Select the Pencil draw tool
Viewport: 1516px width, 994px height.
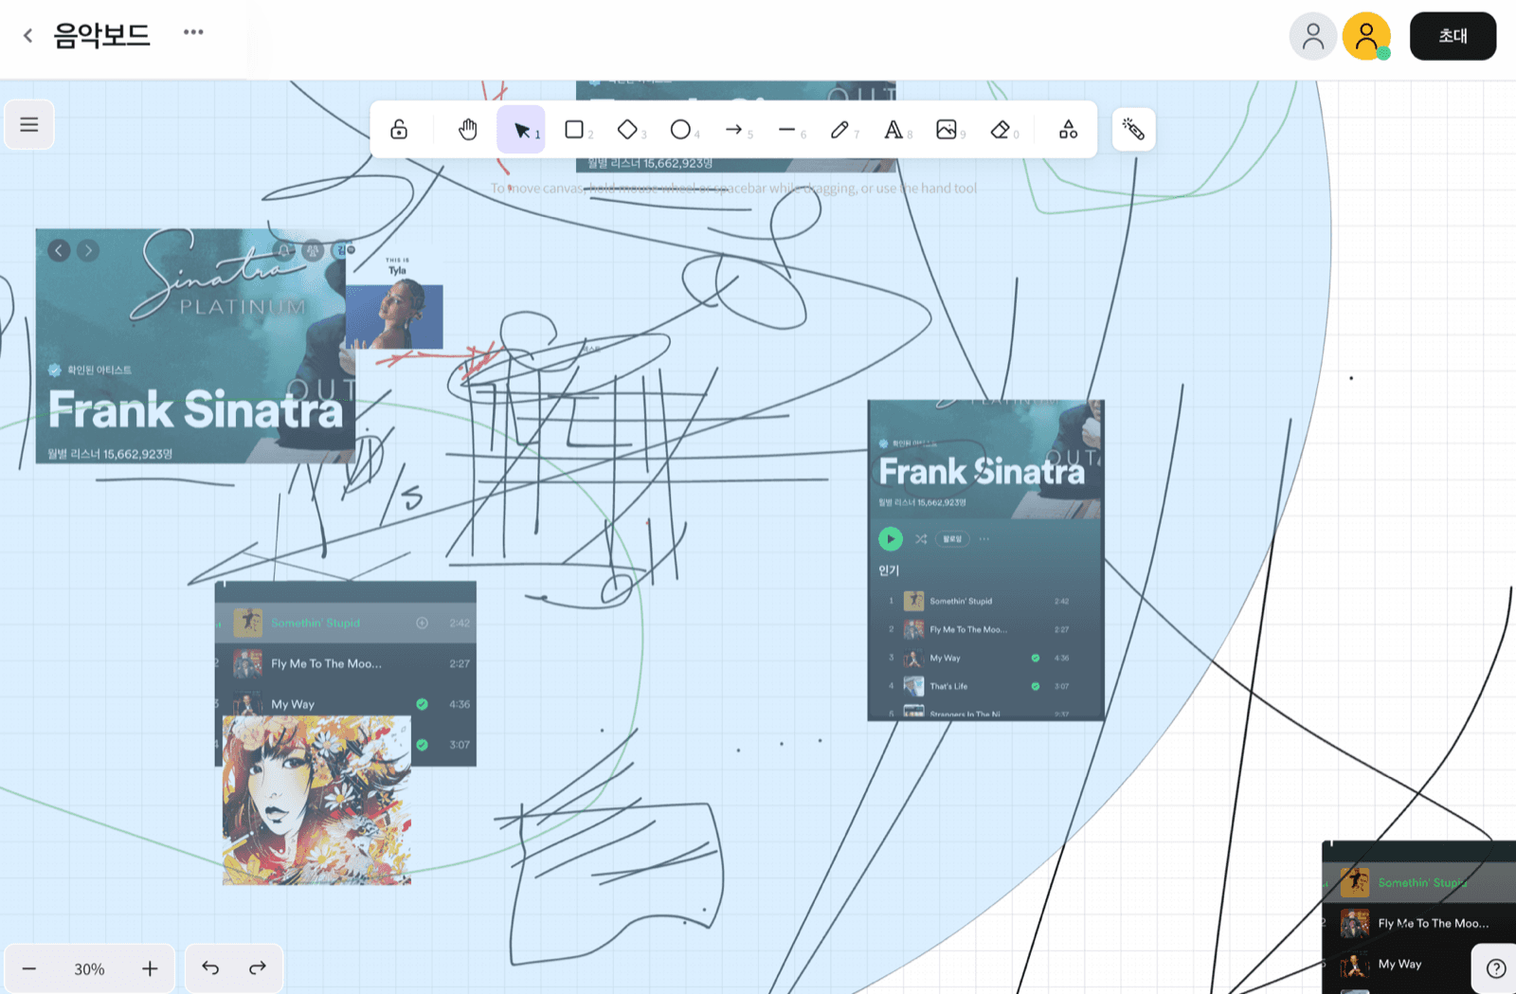pyautogui.click(x=839, y=130)
